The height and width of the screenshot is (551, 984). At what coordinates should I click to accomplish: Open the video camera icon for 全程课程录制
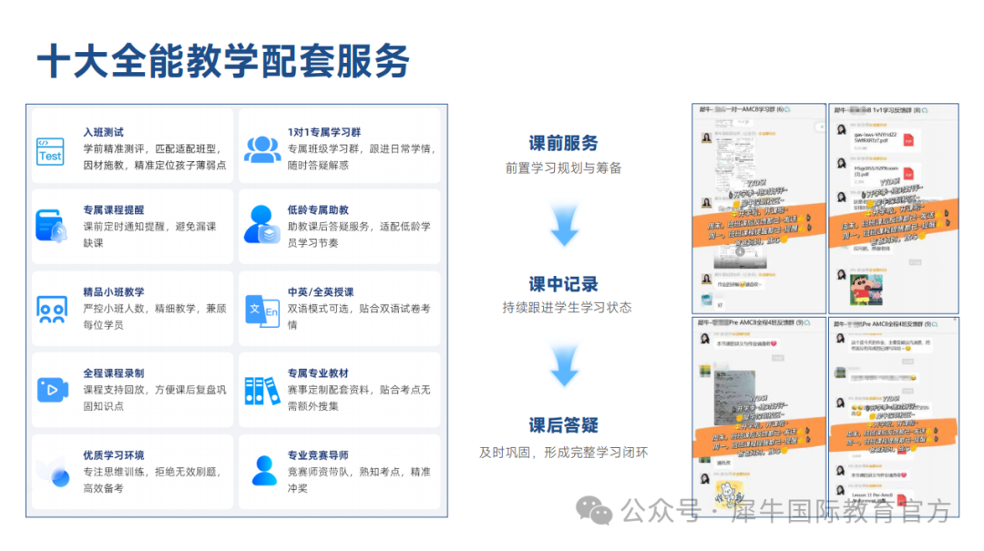pyautogui.click(x=53, y=390)
